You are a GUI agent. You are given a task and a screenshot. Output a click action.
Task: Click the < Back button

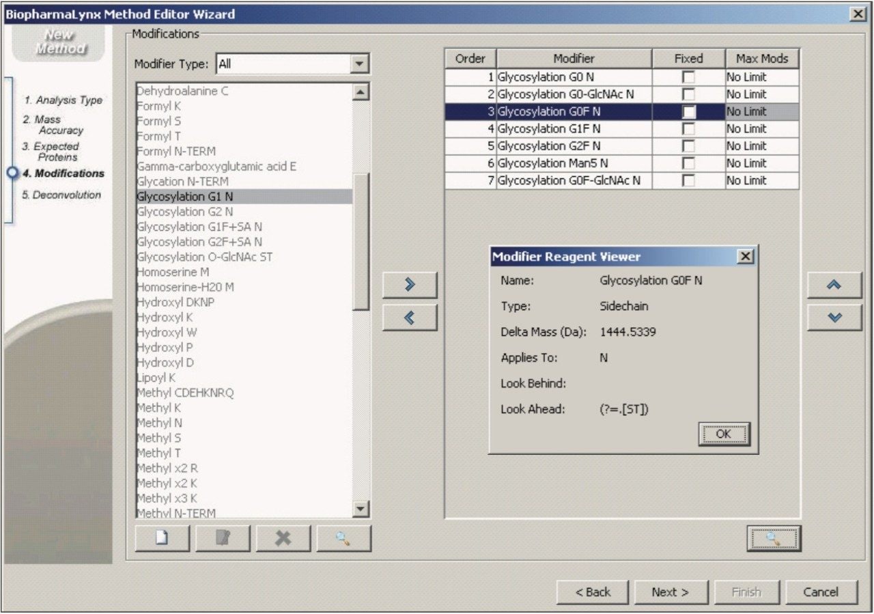(x=593, y=592)
